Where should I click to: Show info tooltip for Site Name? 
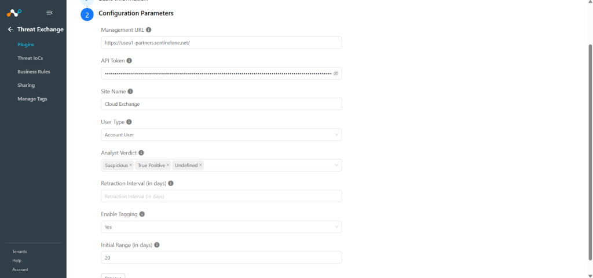pyautogui.click(x=130, y=92)
